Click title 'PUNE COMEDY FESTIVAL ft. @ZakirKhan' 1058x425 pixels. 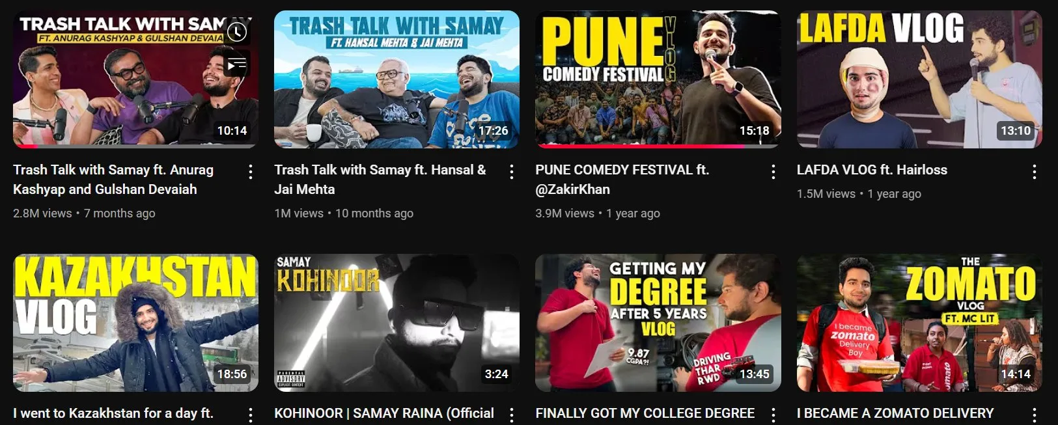(x=622, y=180)
